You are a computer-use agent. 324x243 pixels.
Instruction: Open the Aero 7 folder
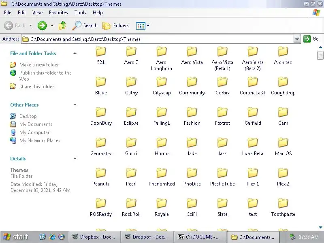[x=131, y=56]
